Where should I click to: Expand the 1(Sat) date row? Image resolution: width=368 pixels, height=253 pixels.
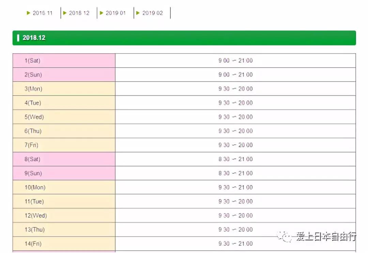(63, 60)
